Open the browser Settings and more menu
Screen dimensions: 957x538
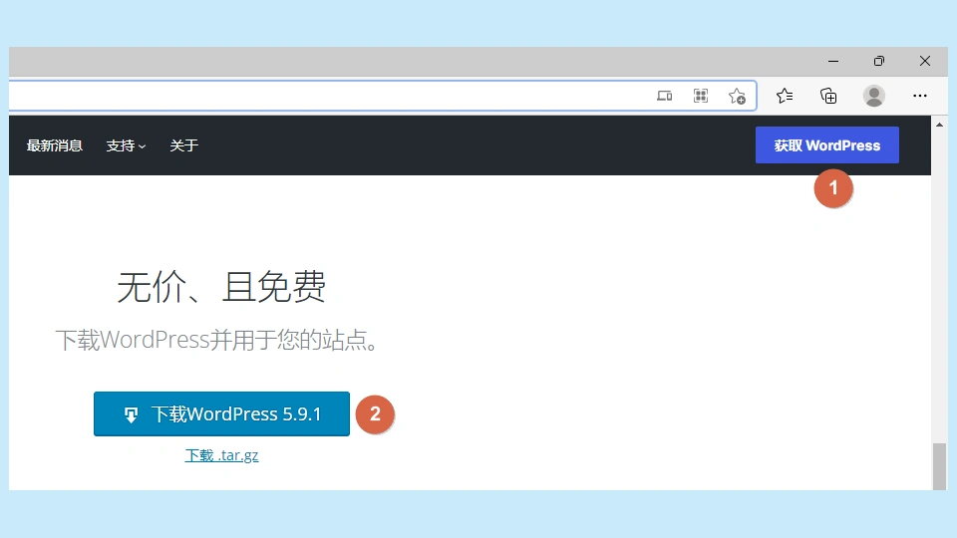click(920, 96)
